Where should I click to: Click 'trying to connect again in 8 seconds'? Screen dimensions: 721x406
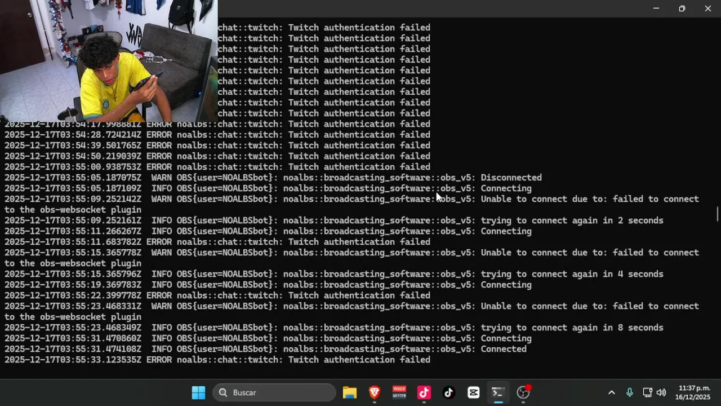[572, 328]
